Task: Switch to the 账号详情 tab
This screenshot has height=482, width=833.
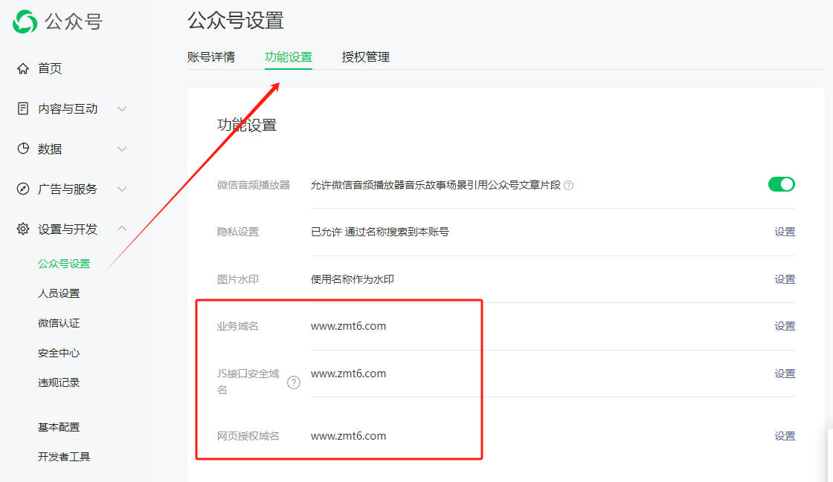Action: 211,56
